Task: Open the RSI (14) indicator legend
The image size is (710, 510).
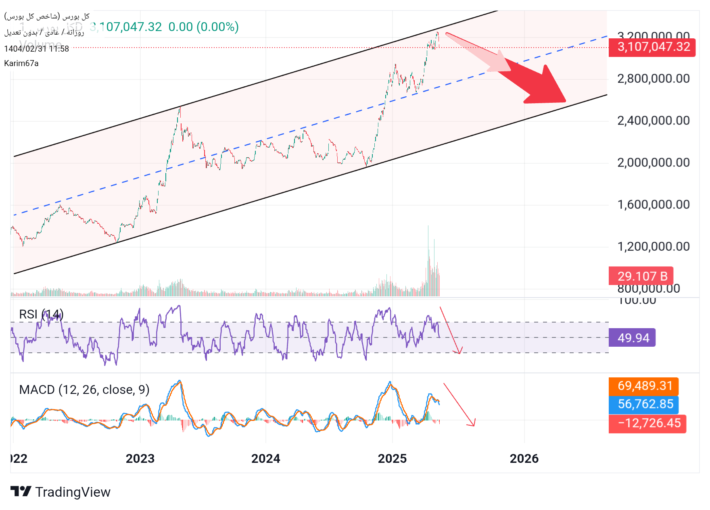Action: point(41,314)
